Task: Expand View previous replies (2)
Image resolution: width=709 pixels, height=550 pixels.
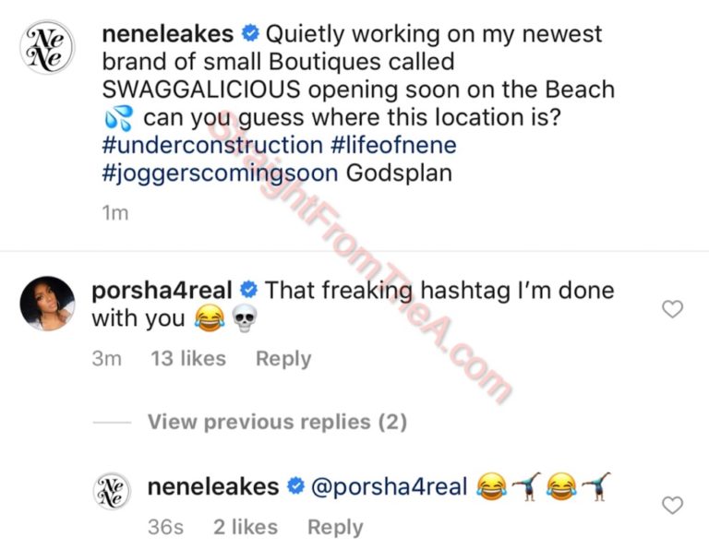Action: (x=277, y=422)
